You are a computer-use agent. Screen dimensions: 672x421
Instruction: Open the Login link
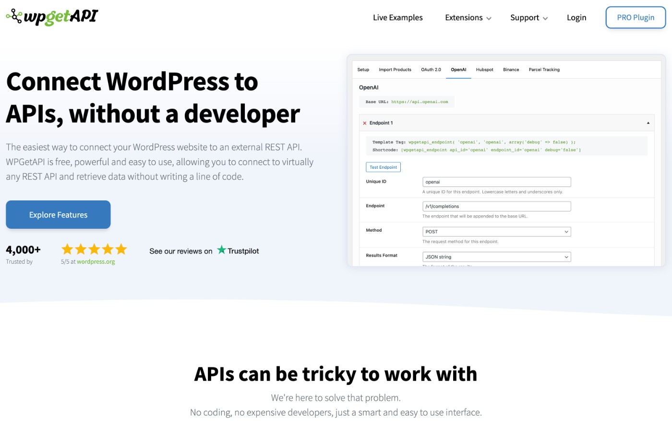(x=576, y=18)
